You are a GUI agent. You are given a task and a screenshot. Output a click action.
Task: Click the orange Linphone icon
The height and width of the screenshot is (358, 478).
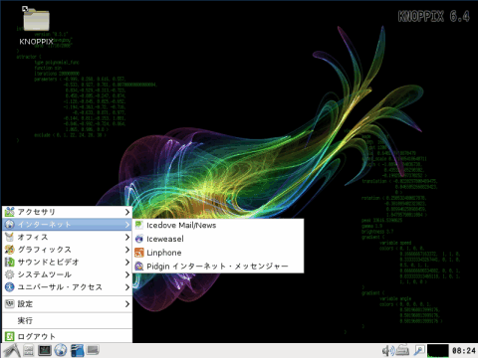point(139,253)
